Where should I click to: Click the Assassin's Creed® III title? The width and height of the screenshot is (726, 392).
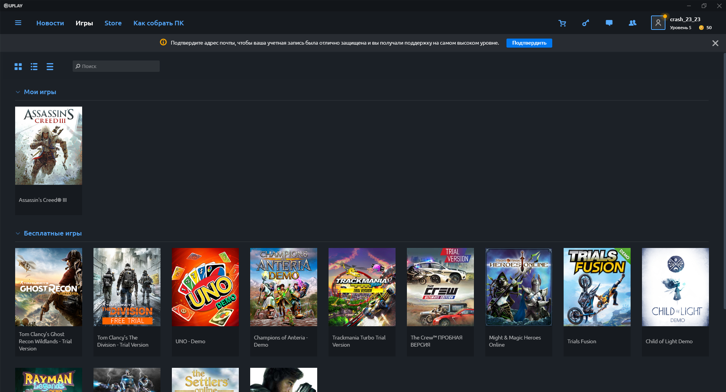(x=43, y=200)
